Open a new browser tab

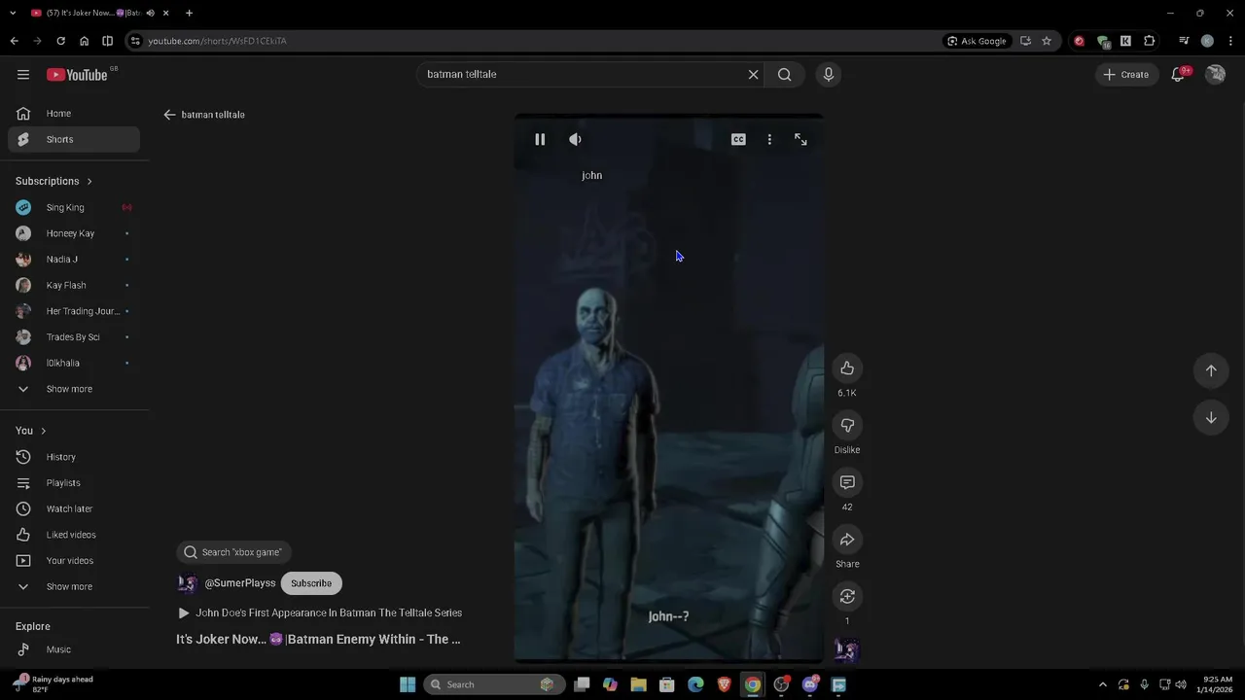(x=189, y=13)
